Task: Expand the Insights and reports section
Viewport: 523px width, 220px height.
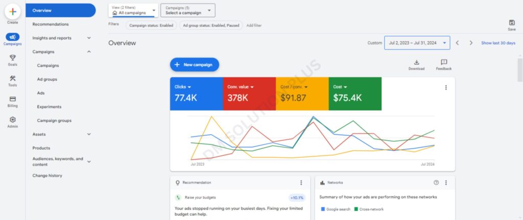Action: [89, 38]
